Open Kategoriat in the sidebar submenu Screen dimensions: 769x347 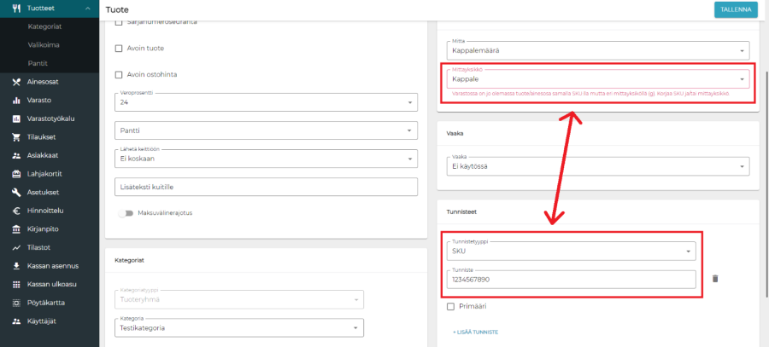coord(44,27)
